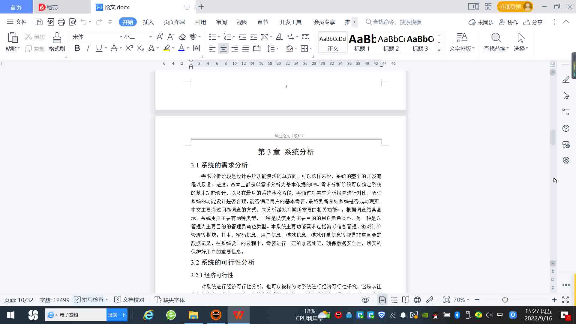This screenshot has height=324, width=576.
Task: Click the Save icon in quick access toolbar
Action: coord(39,22)
